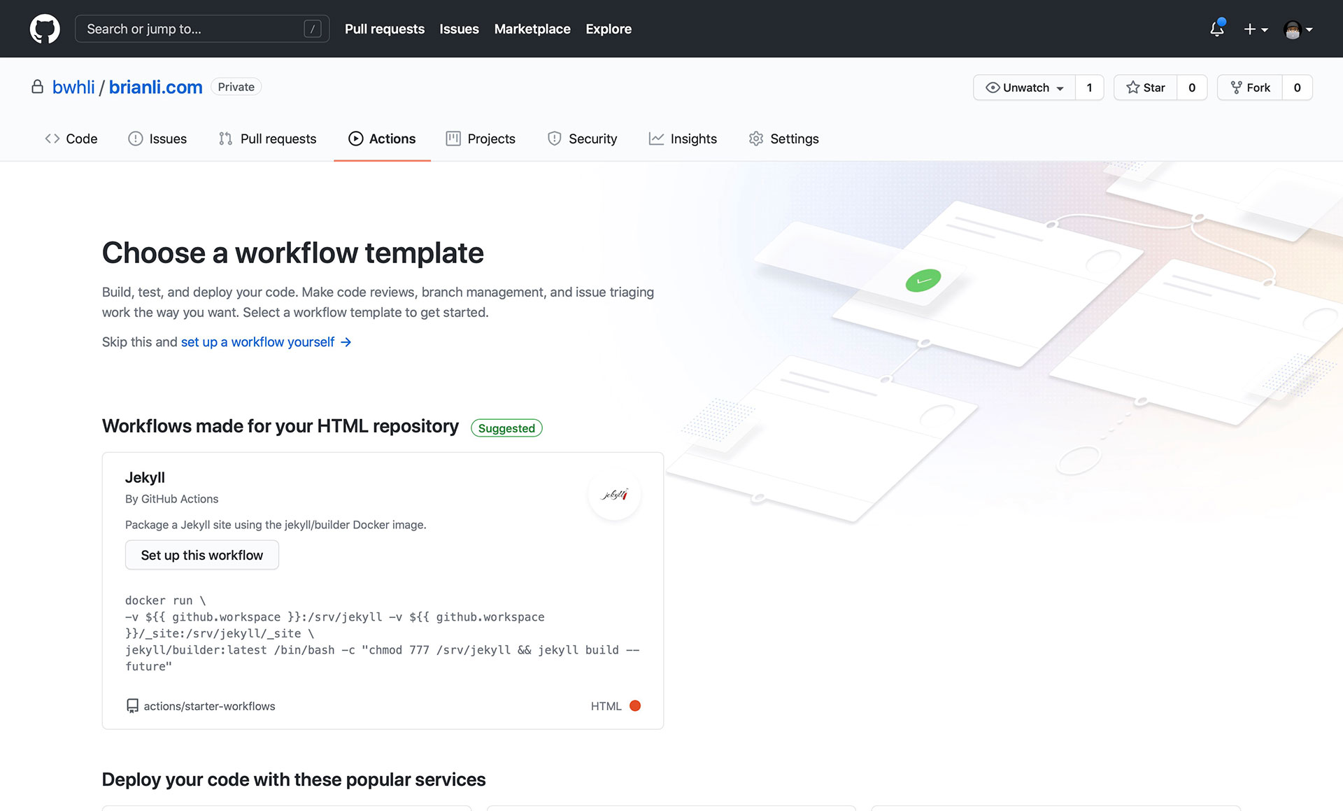Follow the set up a workflow yourself link

point(266,341)
